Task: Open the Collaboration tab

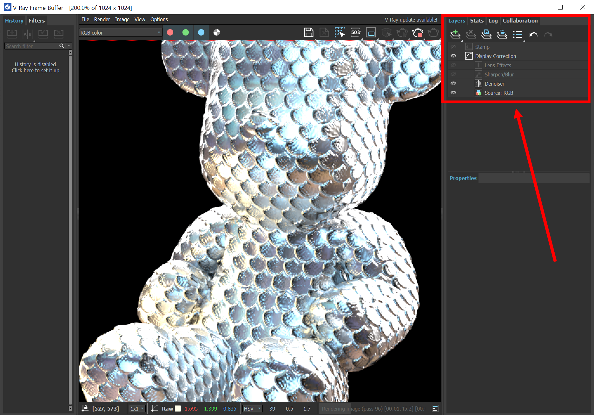Action: point(520,21)
